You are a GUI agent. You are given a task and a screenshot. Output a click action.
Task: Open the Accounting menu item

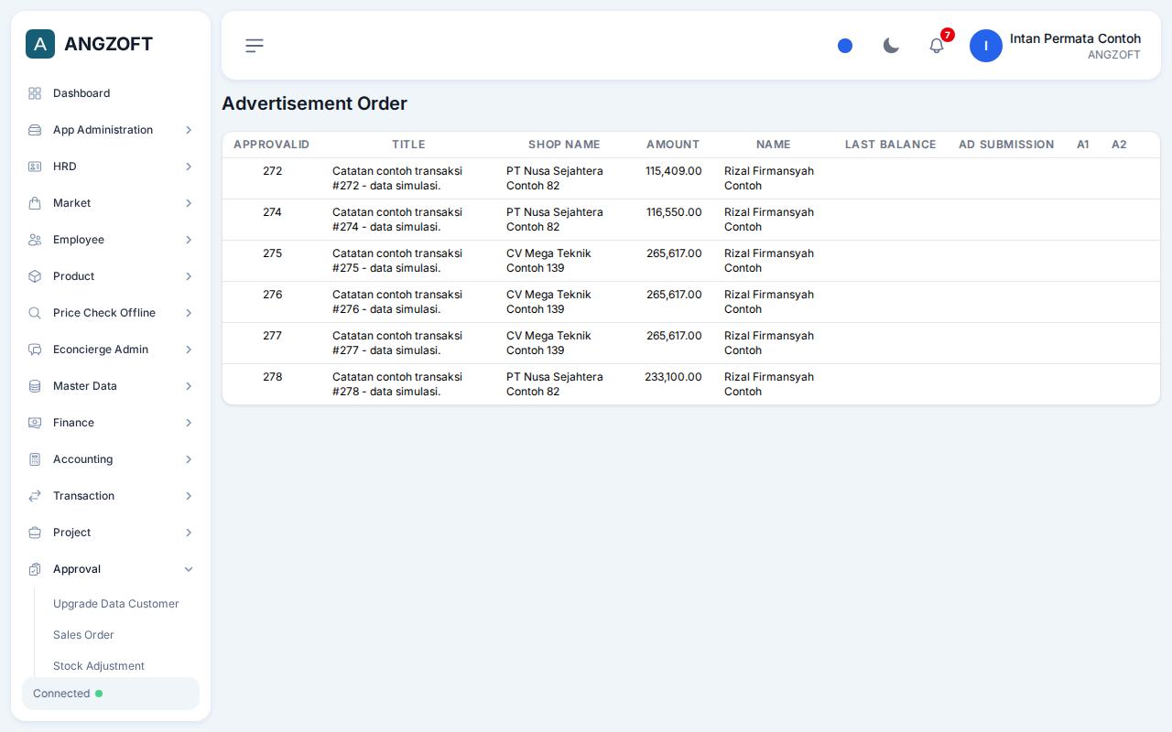pyautogui.click(x=111, y=459)
